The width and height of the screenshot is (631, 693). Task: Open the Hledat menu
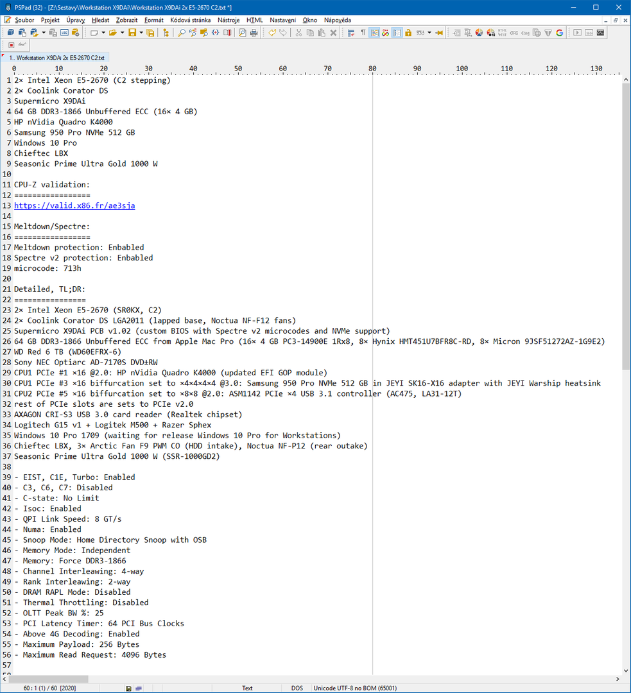pos(100,20)
